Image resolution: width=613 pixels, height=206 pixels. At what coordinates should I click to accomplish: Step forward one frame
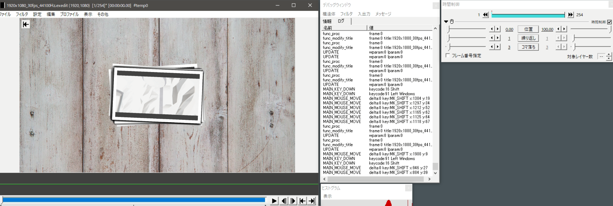coord(293,201)
